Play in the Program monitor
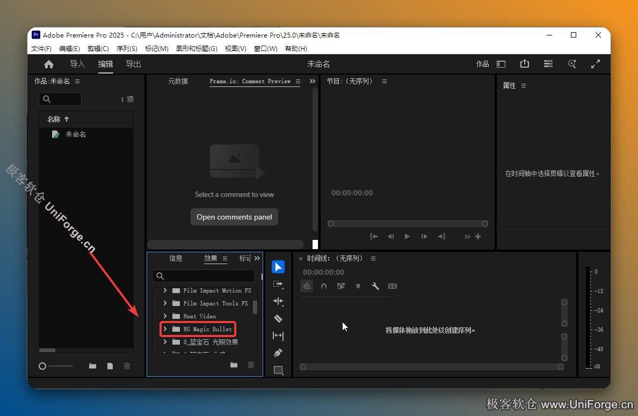The height and width of the screenshot is (416, 638). (x=407, y=237)
